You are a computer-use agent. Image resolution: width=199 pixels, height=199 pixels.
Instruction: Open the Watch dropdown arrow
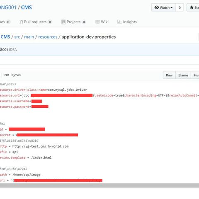tap(172, 7)
